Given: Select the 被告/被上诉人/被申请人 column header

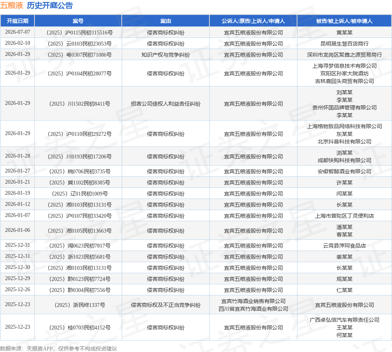Looking at the screenshot, I should tap(344, 21).
